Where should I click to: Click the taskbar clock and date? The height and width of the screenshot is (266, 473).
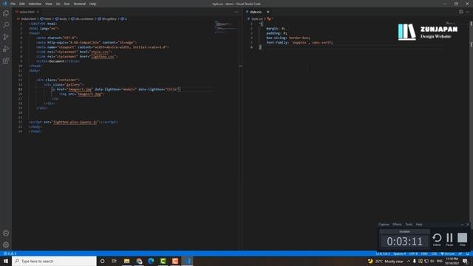coord(452,261)
